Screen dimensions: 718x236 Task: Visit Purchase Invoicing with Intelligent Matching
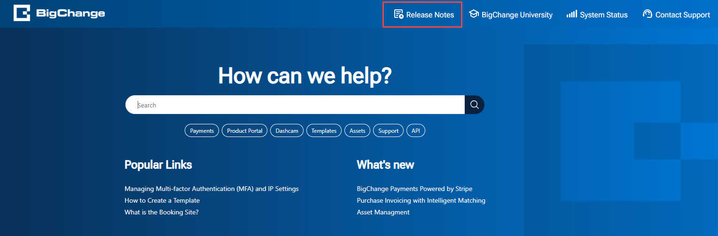coord(421,200)
